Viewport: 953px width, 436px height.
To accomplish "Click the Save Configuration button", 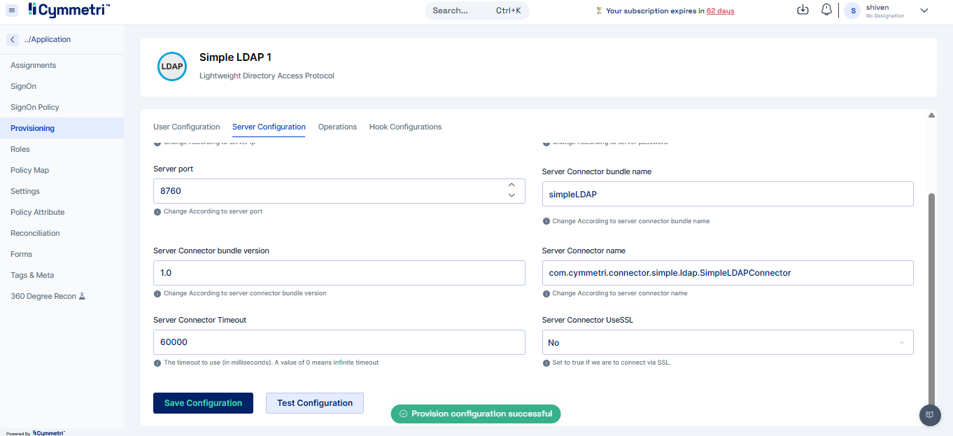I will click(203, 403).
